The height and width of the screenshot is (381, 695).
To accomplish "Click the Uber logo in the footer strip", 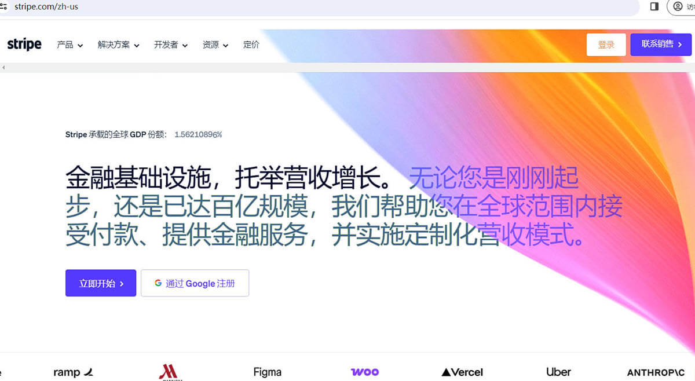I will pyautogui.click(x=558, y=372).
